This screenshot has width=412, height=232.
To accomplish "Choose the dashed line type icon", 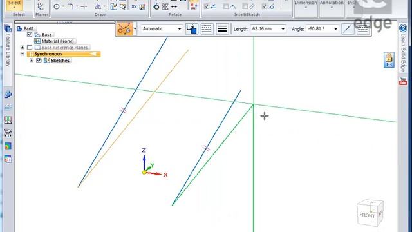I will pyautogui.click(x=207, y=28).
